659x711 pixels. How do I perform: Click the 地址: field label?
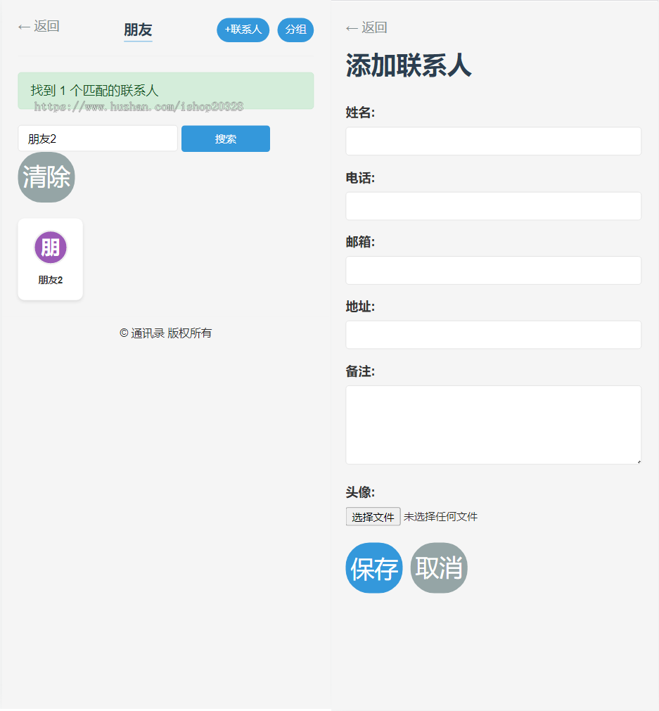[360, 307]
